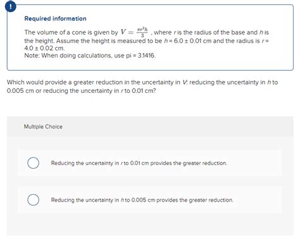The width and height of the screenshot is (300, 244).
Task: Click empty gray area beneath the answer options
Action: click(x=150, y=224)
